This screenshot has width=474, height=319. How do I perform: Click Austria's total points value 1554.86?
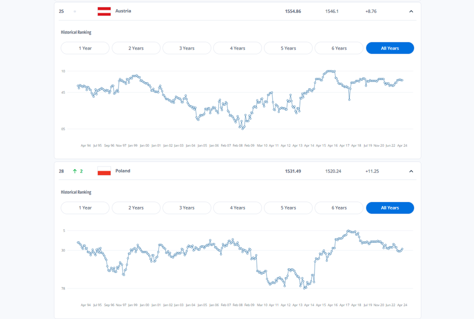click(293, 11)
